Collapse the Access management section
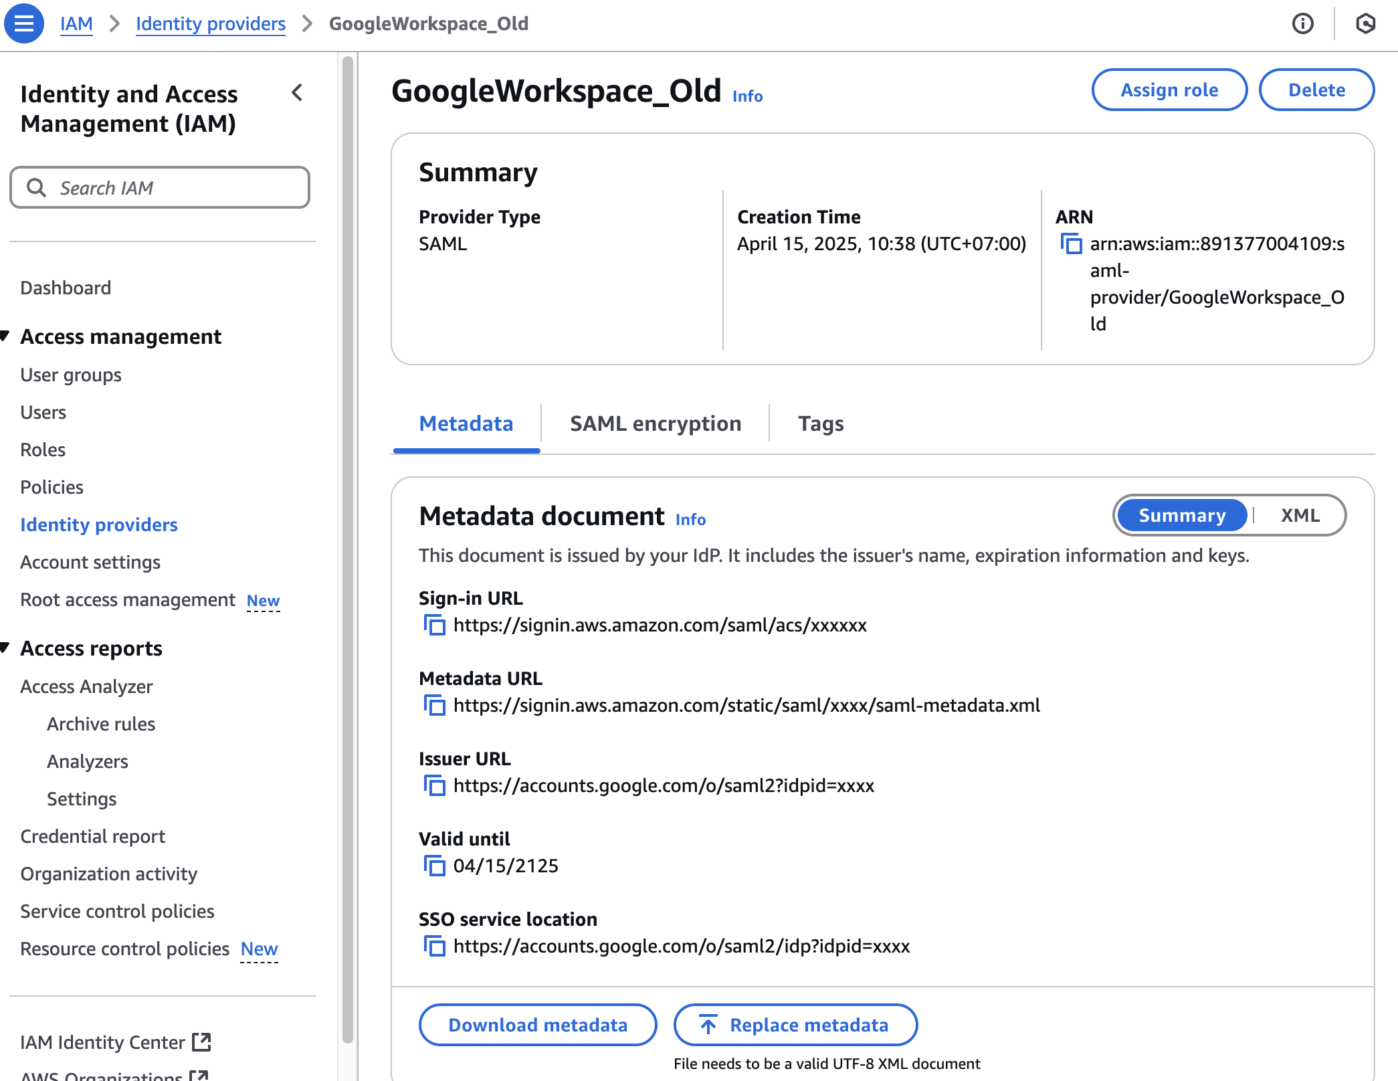Viewport: 1398px width, 1081px height. (x=5, y=336)
